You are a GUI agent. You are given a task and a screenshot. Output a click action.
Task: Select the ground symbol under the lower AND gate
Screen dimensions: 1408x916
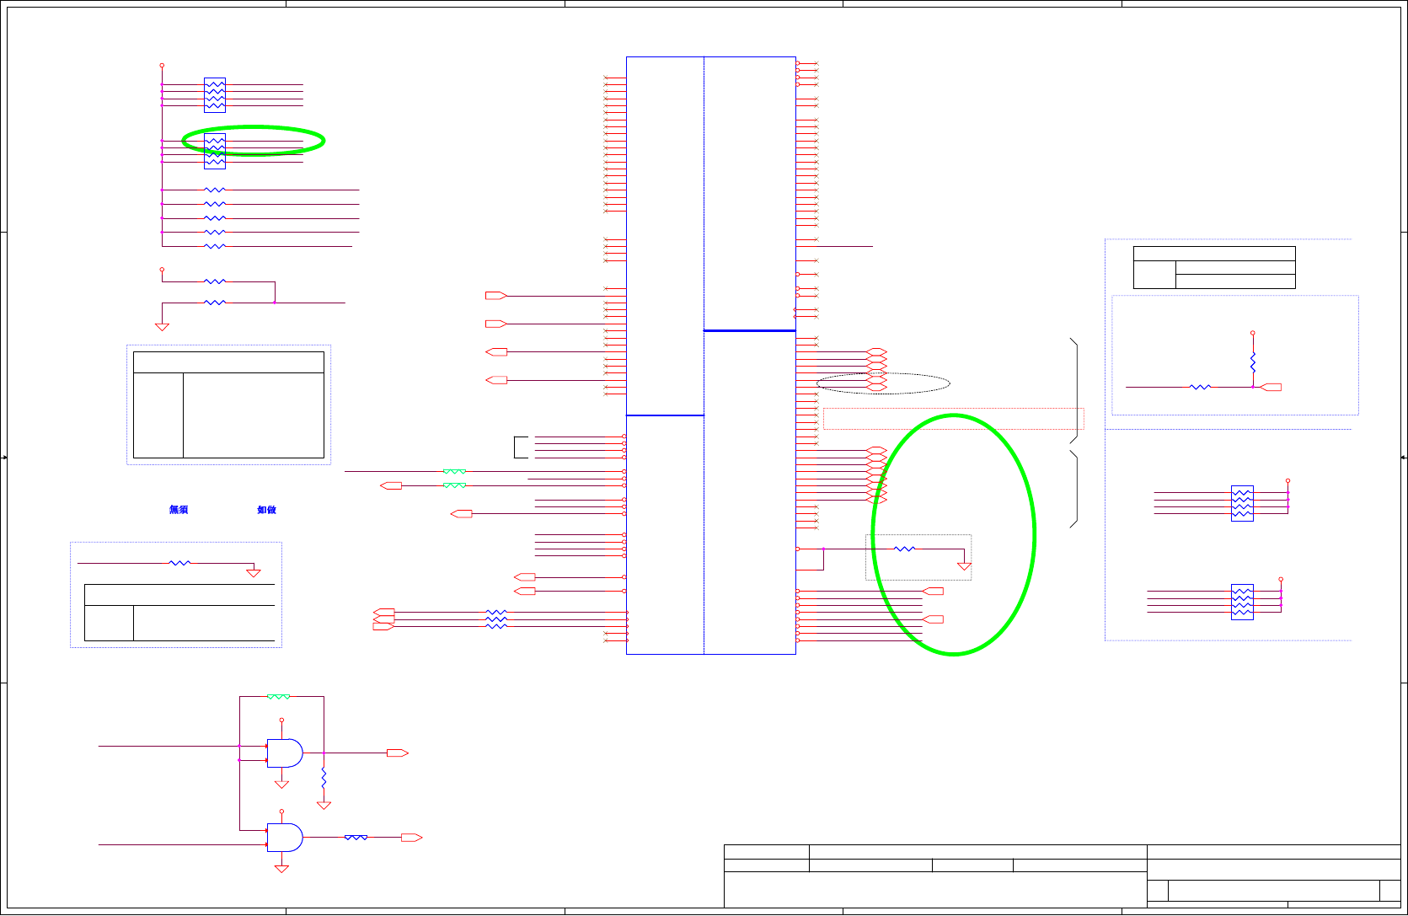pos(281,868)
